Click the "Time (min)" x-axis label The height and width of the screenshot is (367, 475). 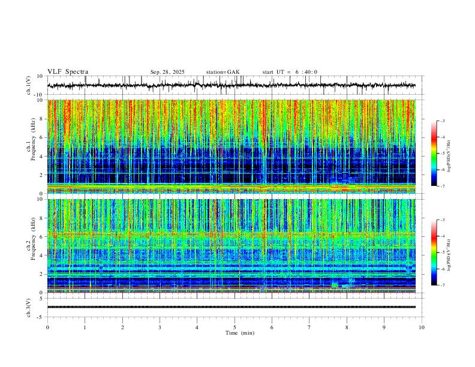240,333
